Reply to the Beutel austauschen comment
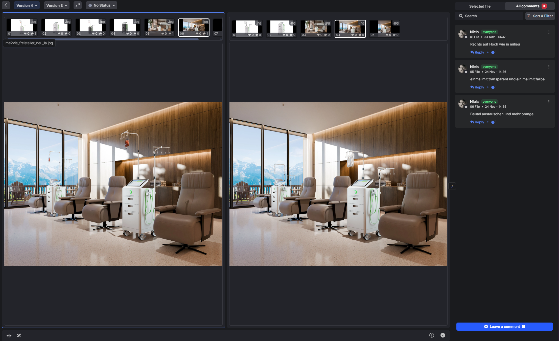 [477, 122]
